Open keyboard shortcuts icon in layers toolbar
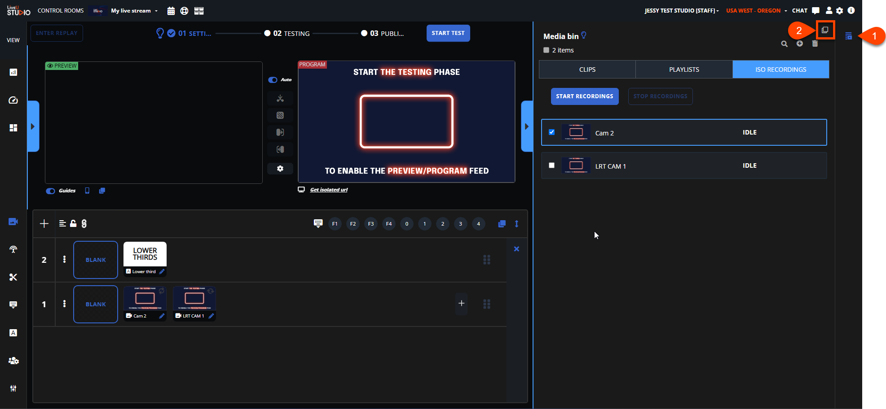The image size is (886, 409). [318, 223]
